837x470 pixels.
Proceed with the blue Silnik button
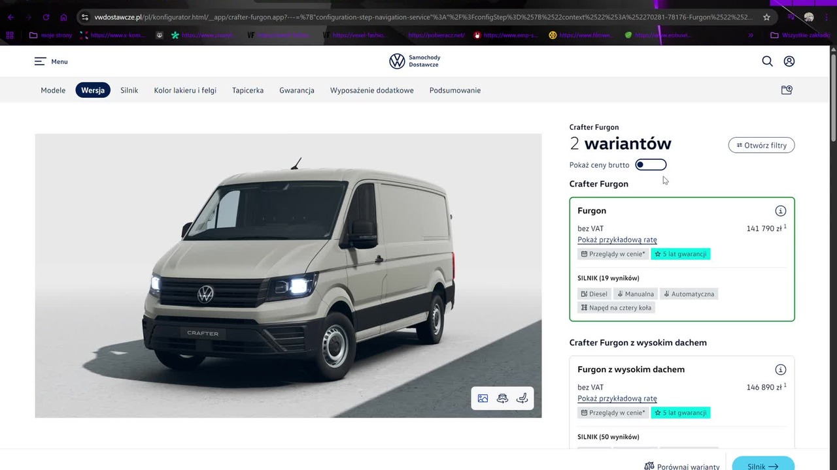click(762, 465)
